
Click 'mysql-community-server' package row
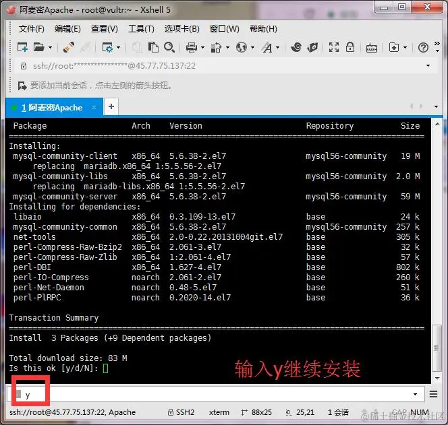217,197
